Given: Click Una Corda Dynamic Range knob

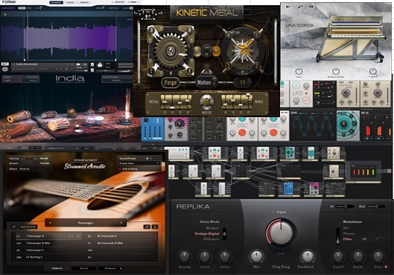Looking at the screenshot, I should coord(336,72).
